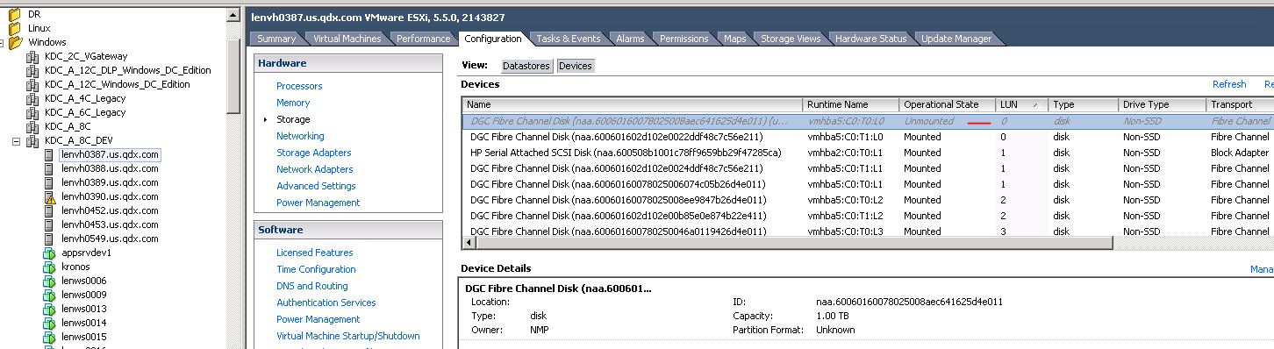Click host icon for lenvh0389.us.qdx.com
This screenshot has height=349, width=1274.
pyautogui.click(x=50, y=182)
